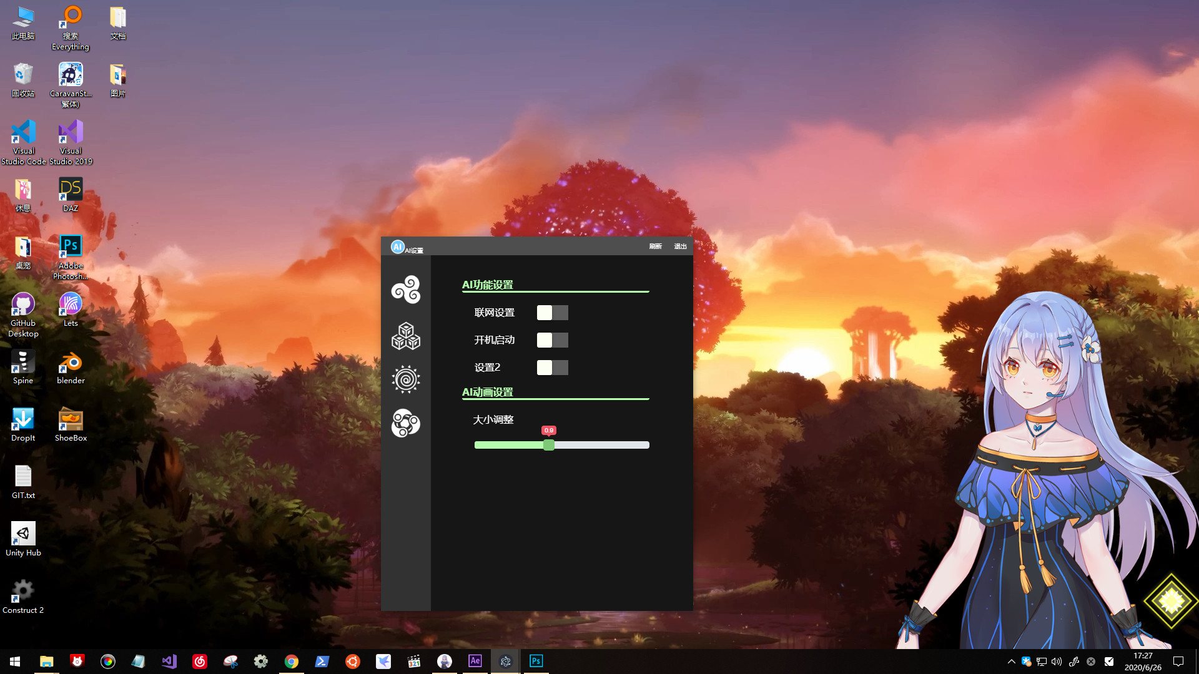Click 刷新 to refresh the AI settings
Screen dimensions: 1199x674
pyautogui.click(x=655, y=246)
